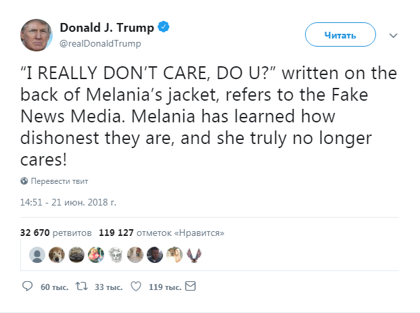
Task: Send tweet via envelope direct message icon
Action: (190, 287)
